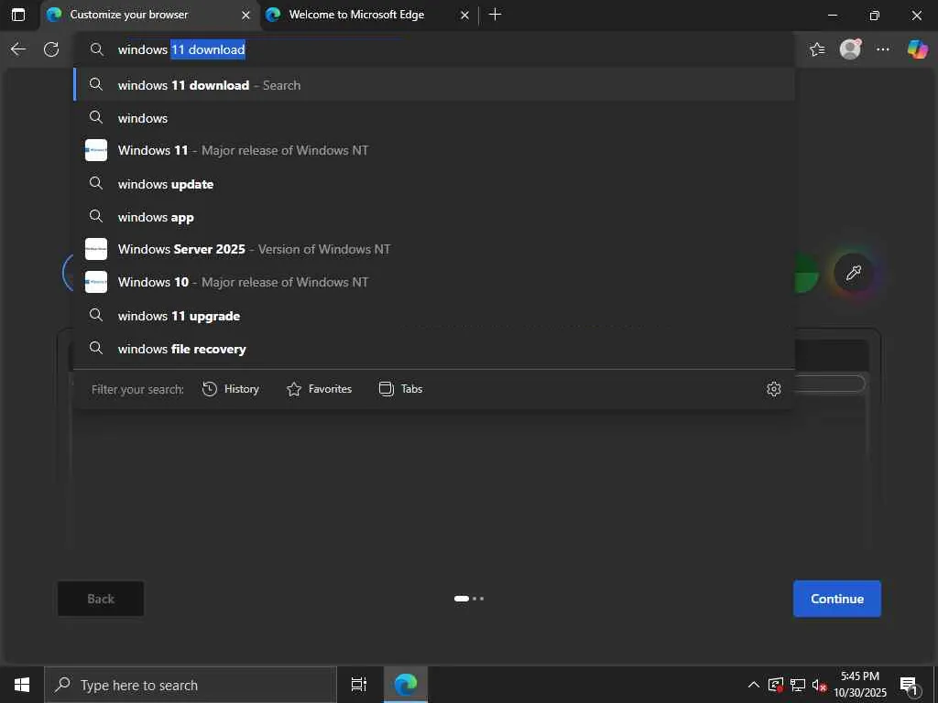
Task: Open a new tab with plus icon
Action: click(x=495, y=15)
